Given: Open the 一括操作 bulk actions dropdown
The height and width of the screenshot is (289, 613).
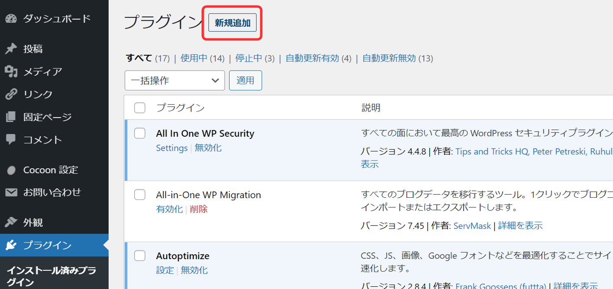Looking at the screenshot, I should click(x=175, y=80).
